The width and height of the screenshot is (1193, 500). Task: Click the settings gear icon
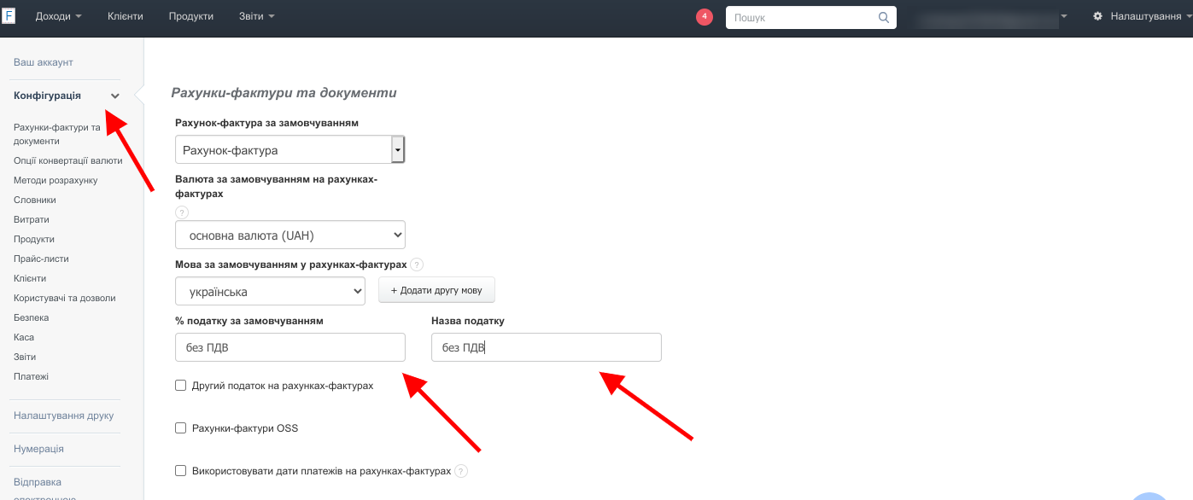point(1098,16)
